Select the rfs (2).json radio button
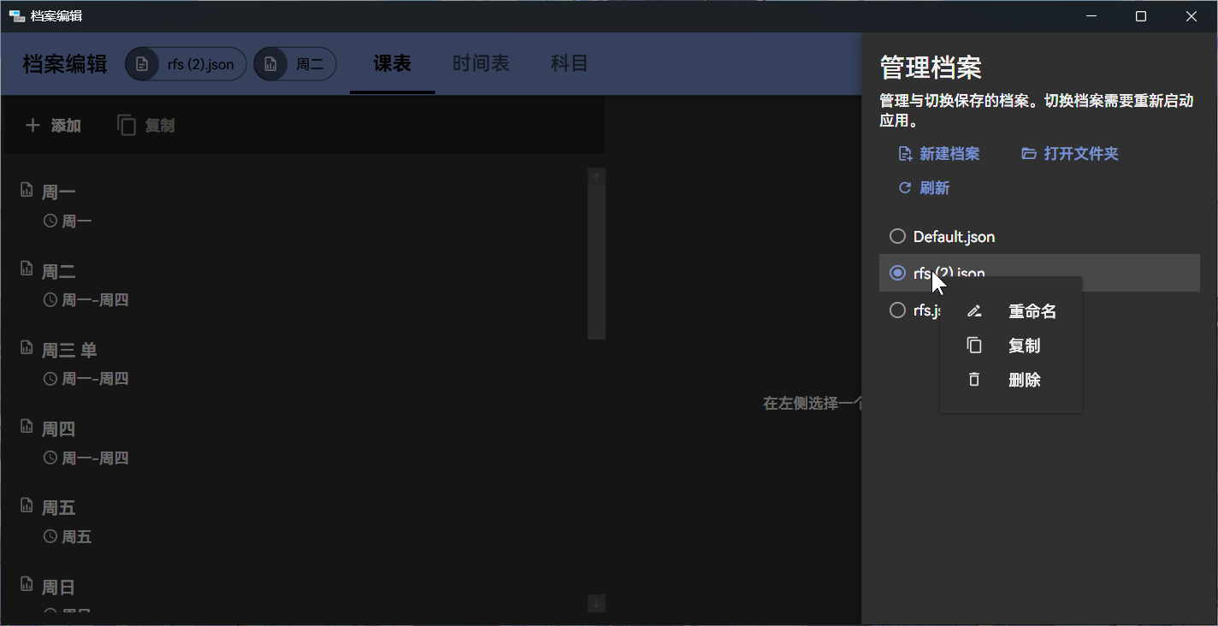 point(897,273)
